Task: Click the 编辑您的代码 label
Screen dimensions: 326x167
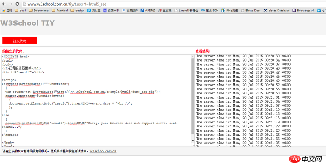Action: click(13, 51)
